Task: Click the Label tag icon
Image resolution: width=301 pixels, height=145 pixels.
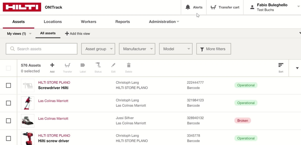Action: click(83, 65)
